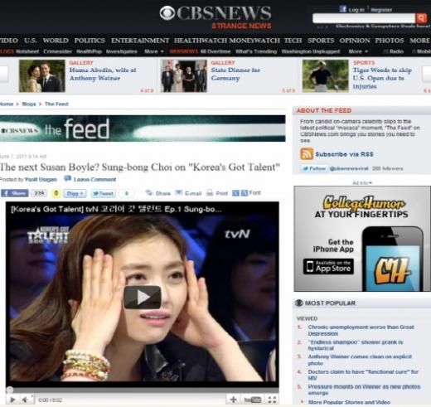Click the orange RSS feed icon
This screenshot has width=431, height=407.
[307, 154]
